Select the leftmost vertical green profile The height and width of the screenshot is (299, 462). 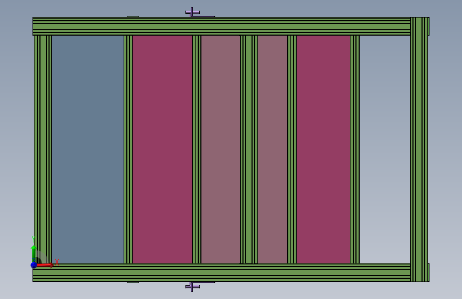pyautogui.click(x=43, y=149)
